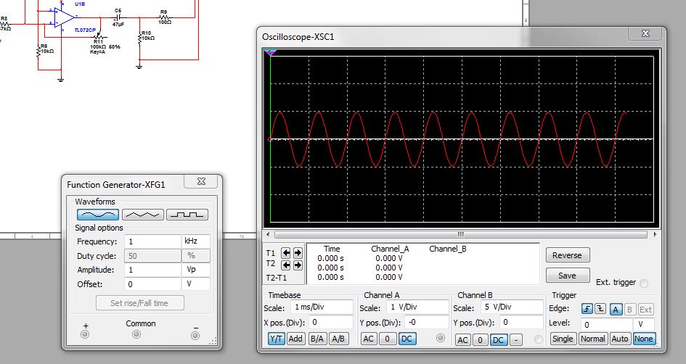This screenshot has height=364, width=686.
Task: Click the oscilloscope horizontal scrollbar thumb
Action: [x=461, y=234]
